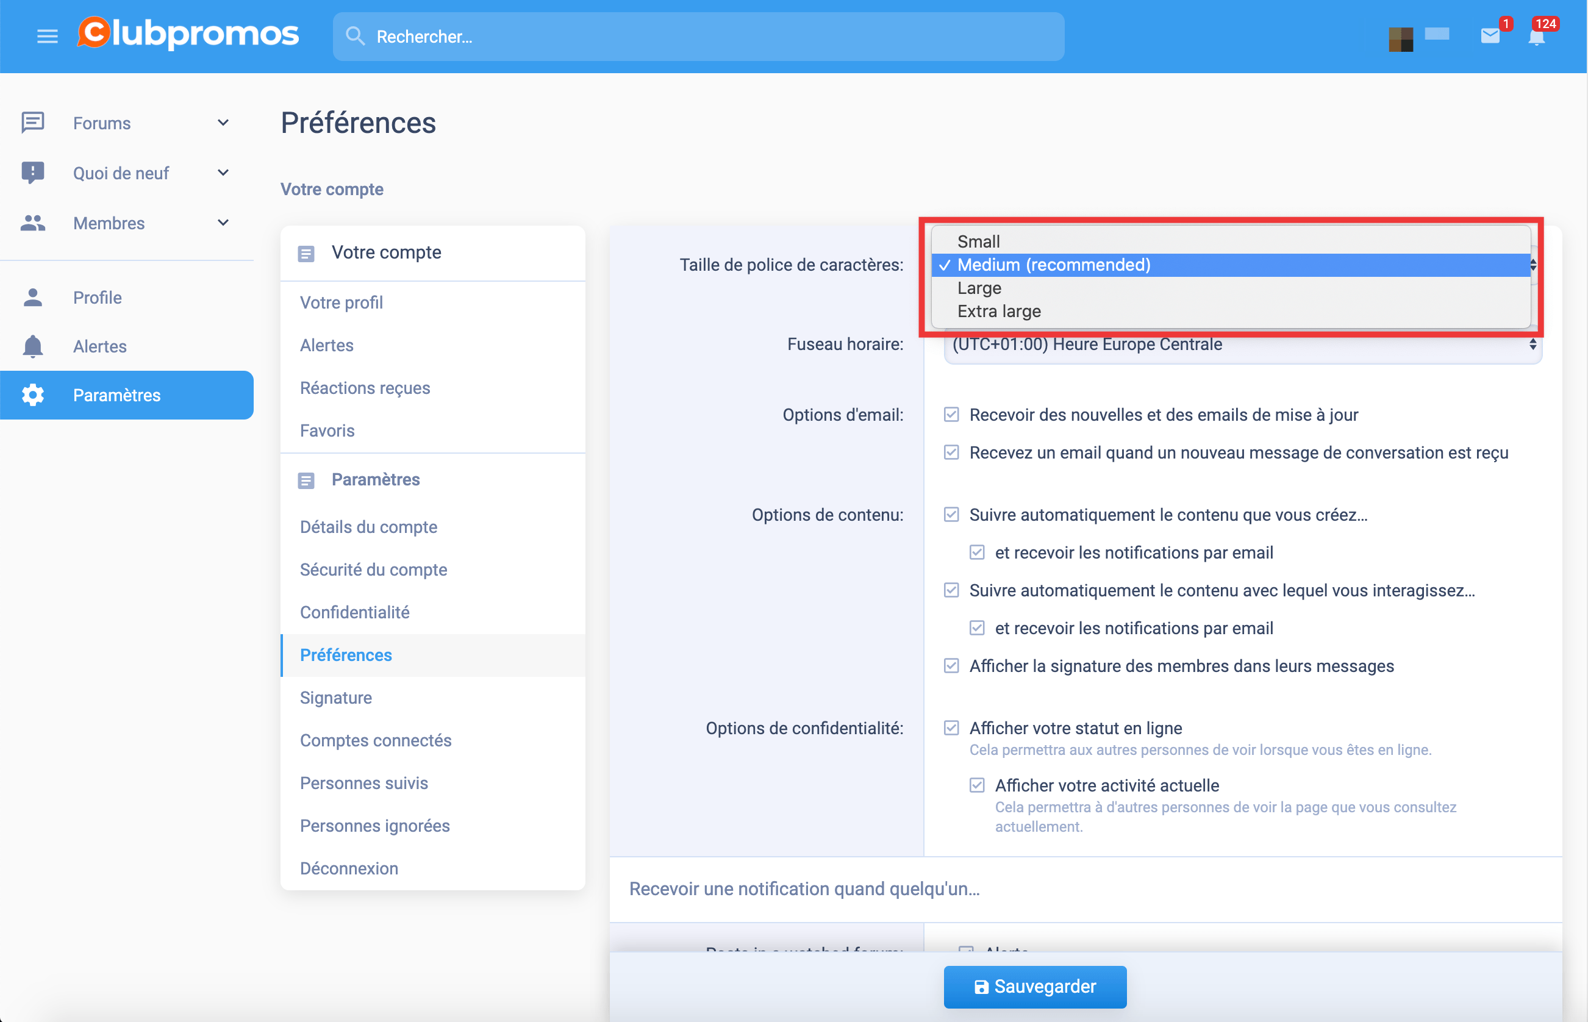Open the notification bell with 124 alerts
Image resolution: width=1588 pixels, height=1022 pixels.
click(1536, 37)
